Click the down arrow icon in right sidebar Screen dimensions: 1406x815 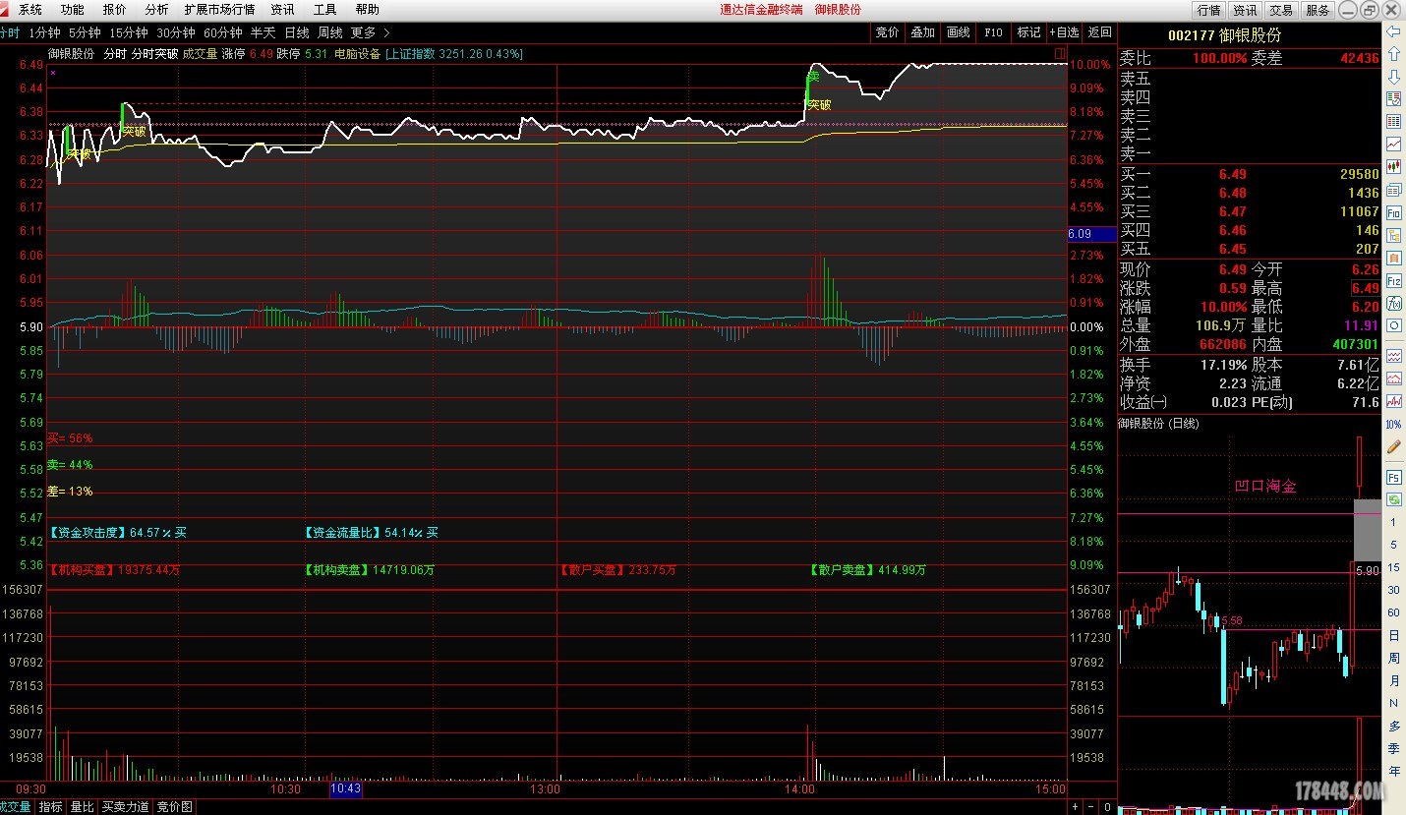point(1393,77)
